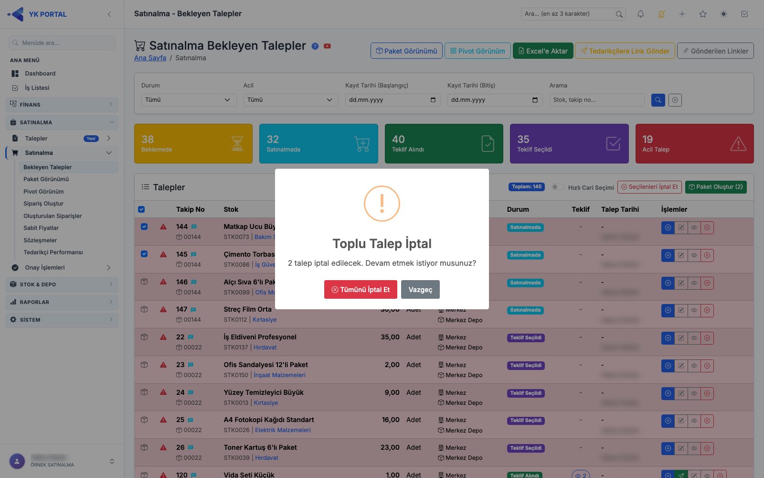Click the favorites star icon
The width and height of the screenshot is (764, 478).
[x=703, y=14]
